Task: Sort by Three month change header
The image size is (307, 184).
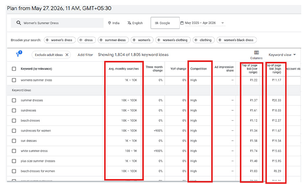Action: click(x=154, y=69)
